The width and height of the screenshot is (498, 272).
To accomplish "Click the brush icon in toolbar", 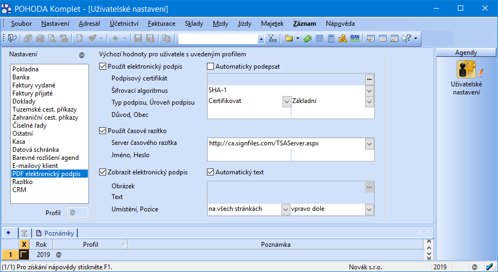I will (x=92, y=39).
